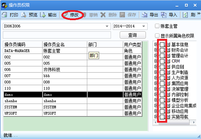Click the 修改 pencil icon

click(65, 15)
